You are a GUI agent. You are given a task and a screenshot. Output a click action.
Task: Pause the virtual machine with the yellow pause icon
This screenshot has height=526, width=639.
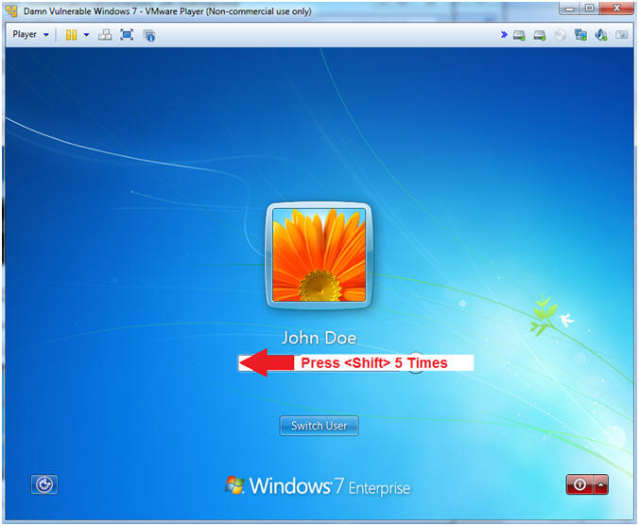(x=71, y=35)
